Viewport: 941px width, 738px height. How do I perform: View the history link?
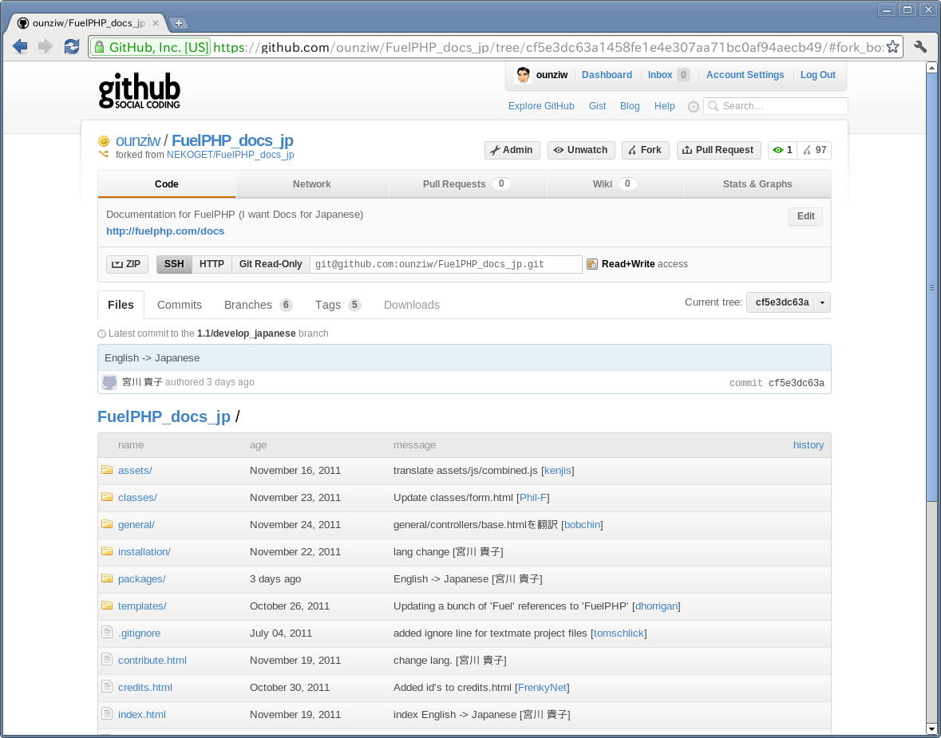point(809,445)
